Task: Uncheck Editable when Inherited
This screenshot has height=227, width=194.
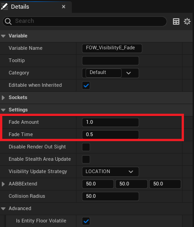Action: pyautogui.click(x=86, y=85)
